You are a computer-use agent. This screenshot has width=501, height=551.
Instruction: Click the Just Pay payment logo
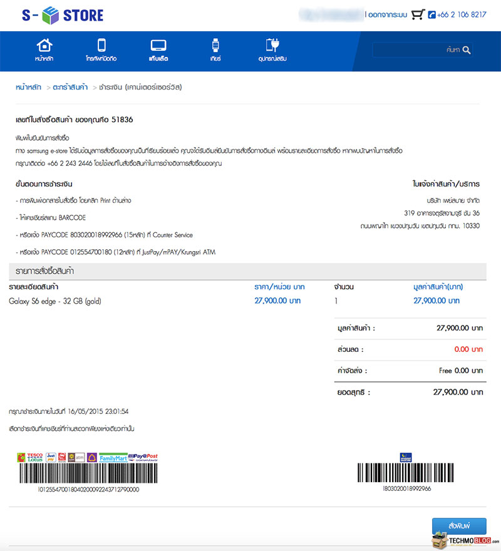tap(51, 457)
